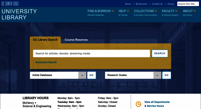Click the articles, ebooks search box

click(x=92, y=54)
